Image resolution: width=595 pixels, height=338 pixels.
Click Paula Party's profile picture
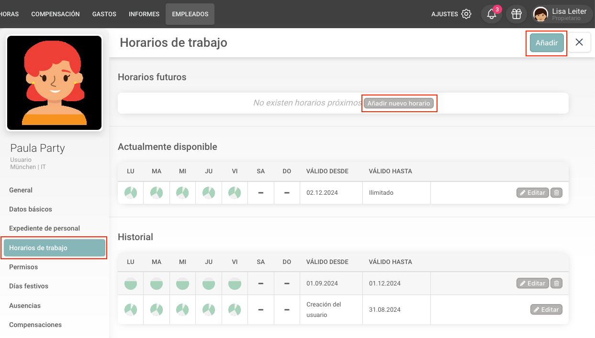pyautogui.click(x=54, y=83)
